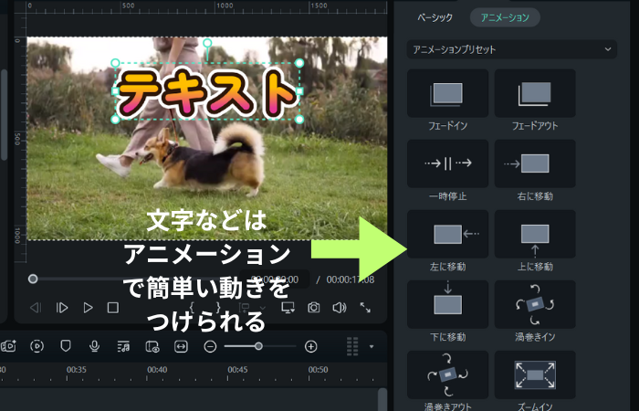Select the 一時停止 pause animation preset
Image resolution: width=639 pixels, height=411 pixels.
pos(447,163)
